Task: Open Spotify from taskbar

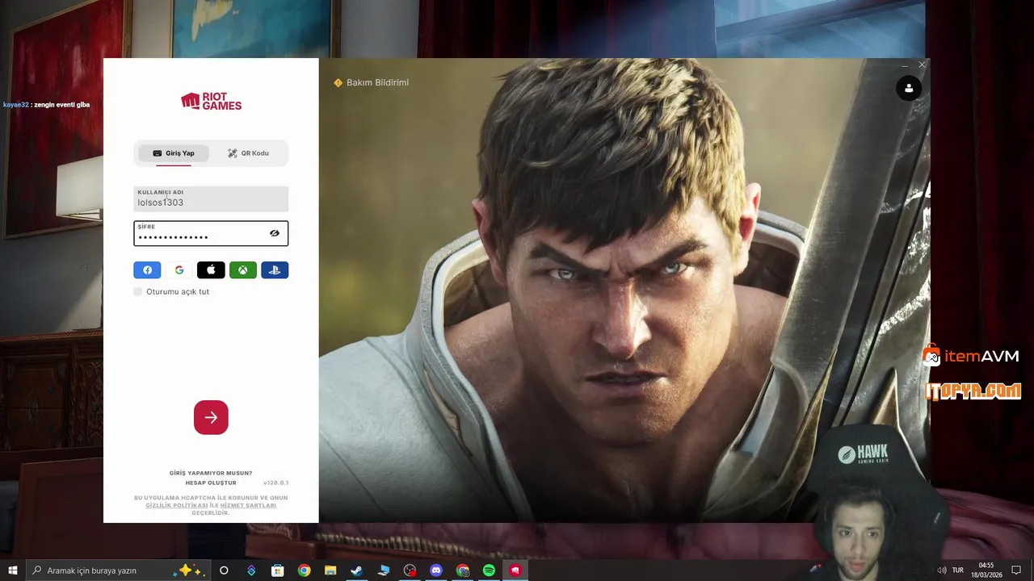Action: [489, 571]
